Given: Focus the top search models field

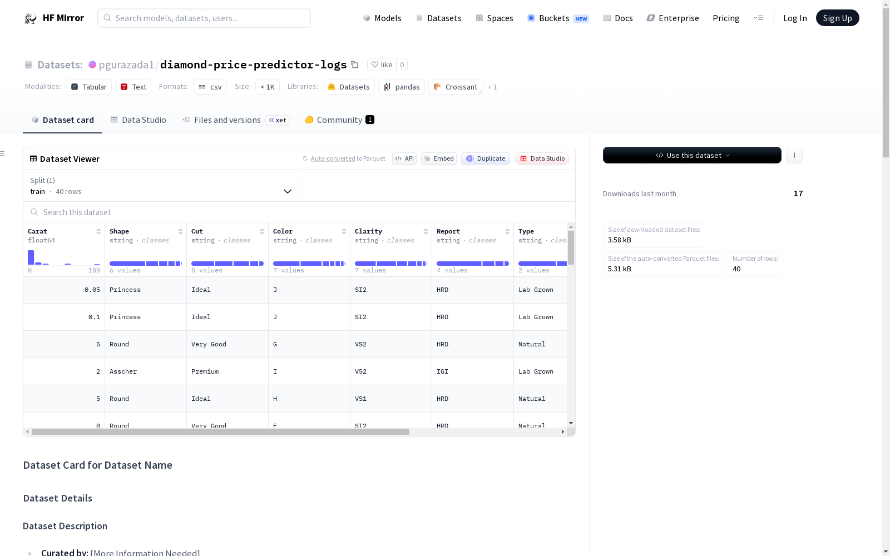Looking at the screenshot, I should (x=204, y=18).
